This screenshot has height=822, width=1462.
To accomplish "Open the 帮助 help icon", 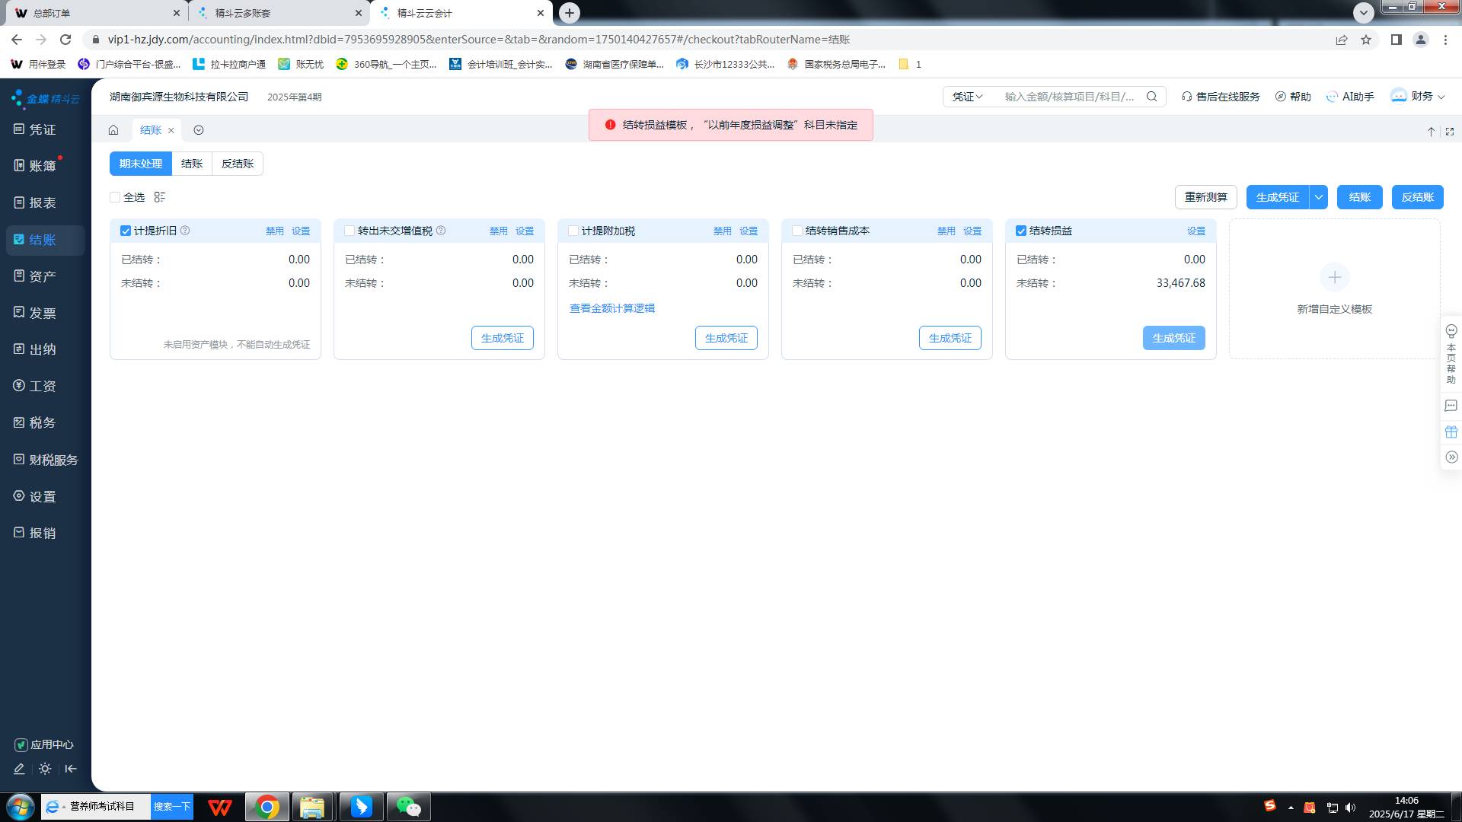I will 1293,97.
